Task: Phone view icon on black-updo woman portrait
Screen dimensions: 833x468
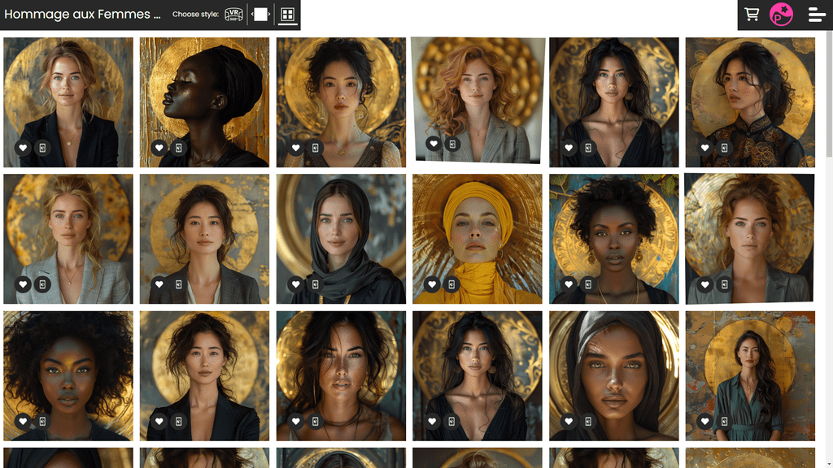Action: tap(316, 148)
